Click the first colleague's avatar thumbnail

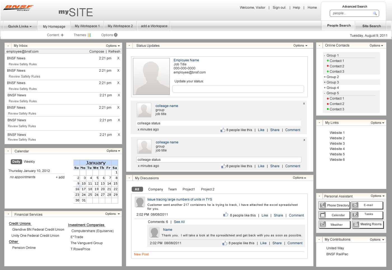coord(144,110)
